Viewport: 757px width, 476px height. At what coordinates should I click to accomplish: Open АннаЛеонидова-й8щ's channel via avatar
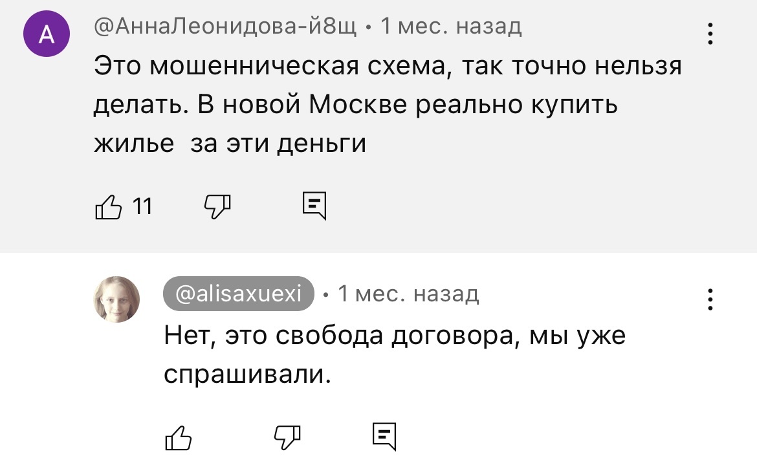[46, 34]
